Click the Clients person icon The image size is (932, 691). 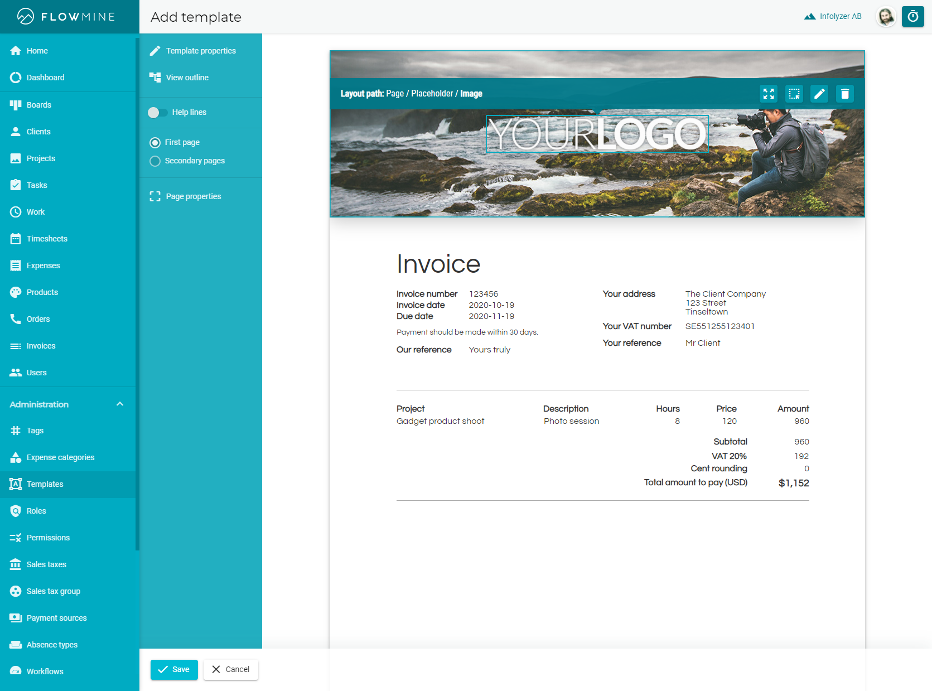[x=16, y=132]
